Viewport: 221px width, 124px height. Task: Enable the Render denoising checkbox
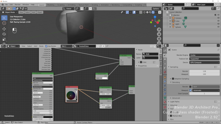pos(190,87)
